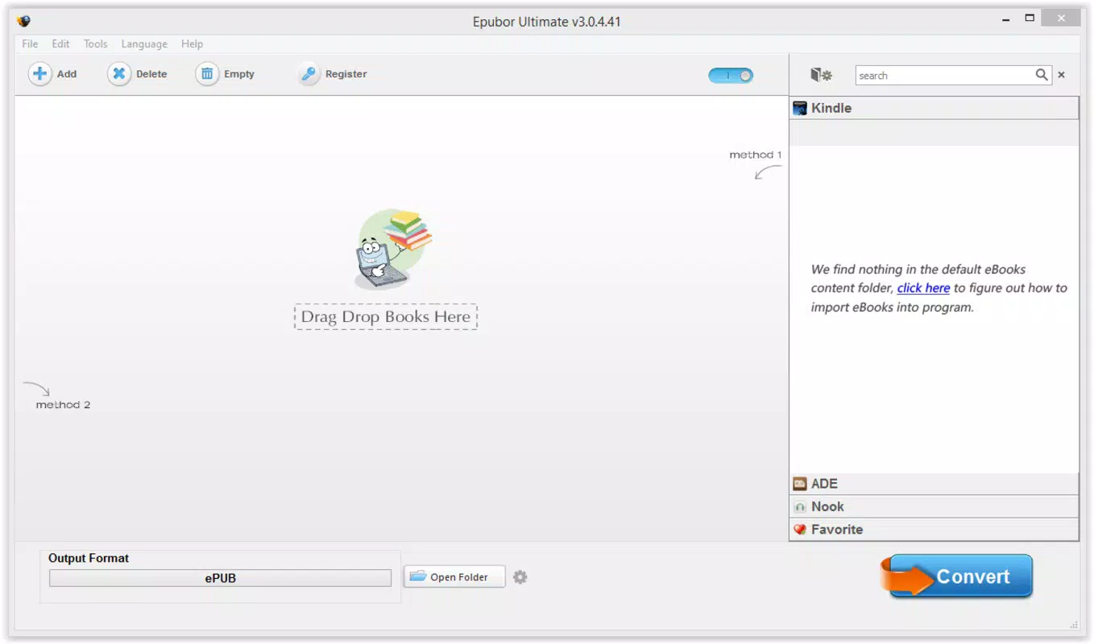Open the ePUB output format dropdown
Screen dimensions: 1094x644
coord(220,578)
